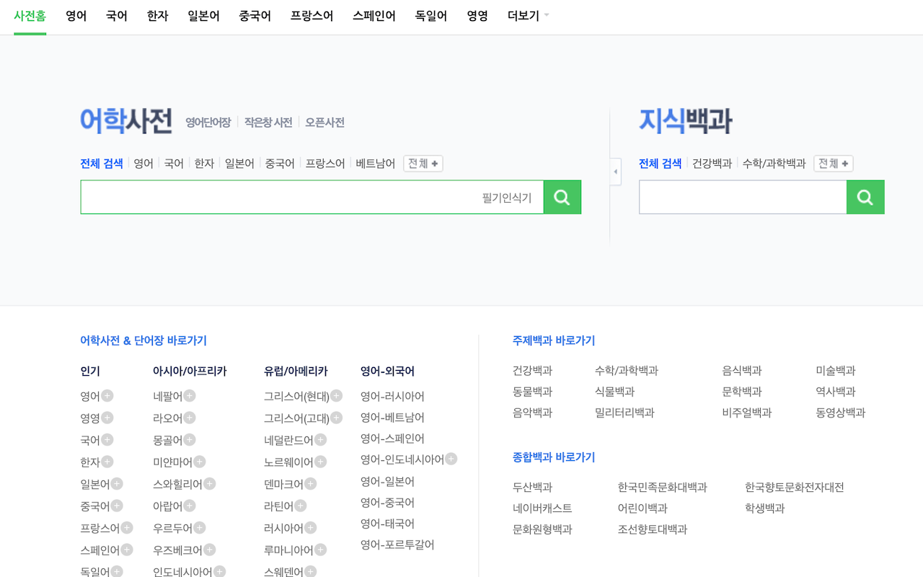This screenshot has width=923, height=577.
Task: Click the 어학사전 logo heading
Action: click(126, 120)
